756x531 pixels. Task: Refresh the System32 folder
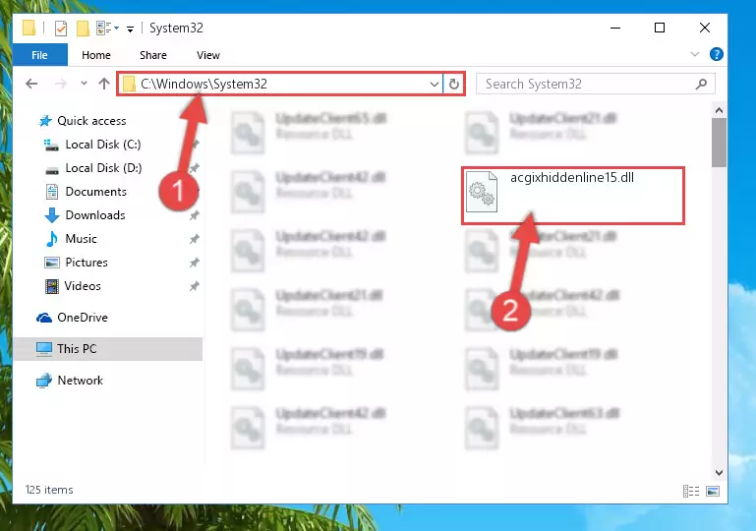click(x=453, y=85)
